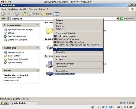Select Kopieren in the context menu

pyautogui.click(x=78, y=59)
